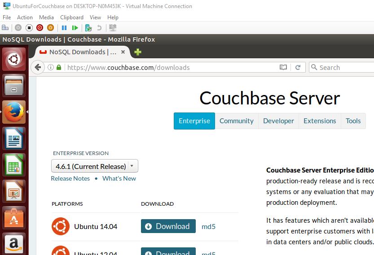Open Ubuntu Software Center launcher icon
The width and height of the screenshot is (374, 255).
click(14, 218)
